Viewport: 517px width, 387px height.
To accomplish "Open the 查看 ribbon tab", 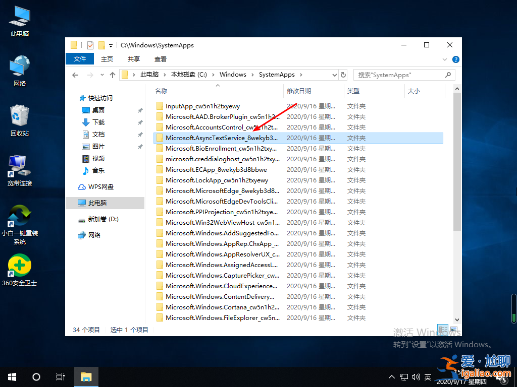I will 160,58.
